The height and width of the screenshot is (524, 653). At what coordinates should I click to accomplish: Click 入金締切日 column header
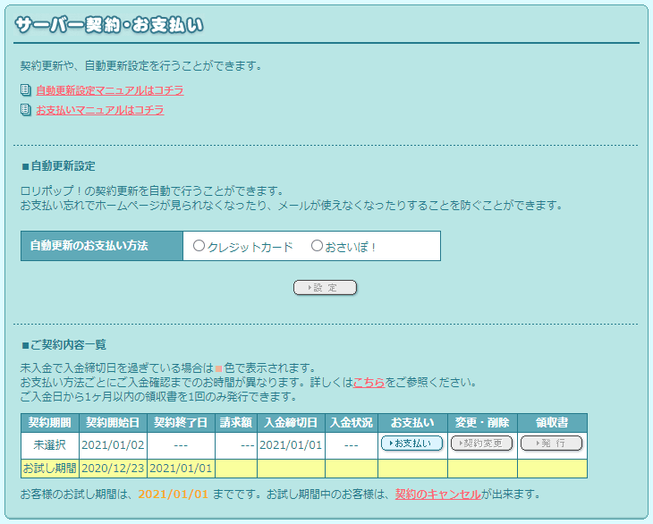click(291, 423)
